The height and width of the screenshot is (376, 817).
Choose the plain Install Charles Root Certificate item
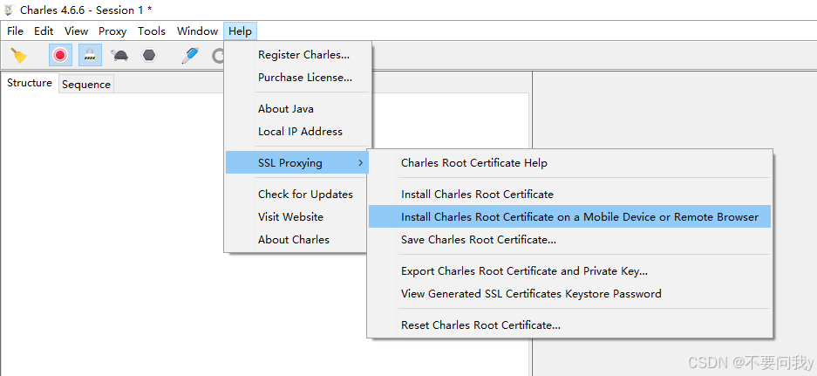pos(569,195)
